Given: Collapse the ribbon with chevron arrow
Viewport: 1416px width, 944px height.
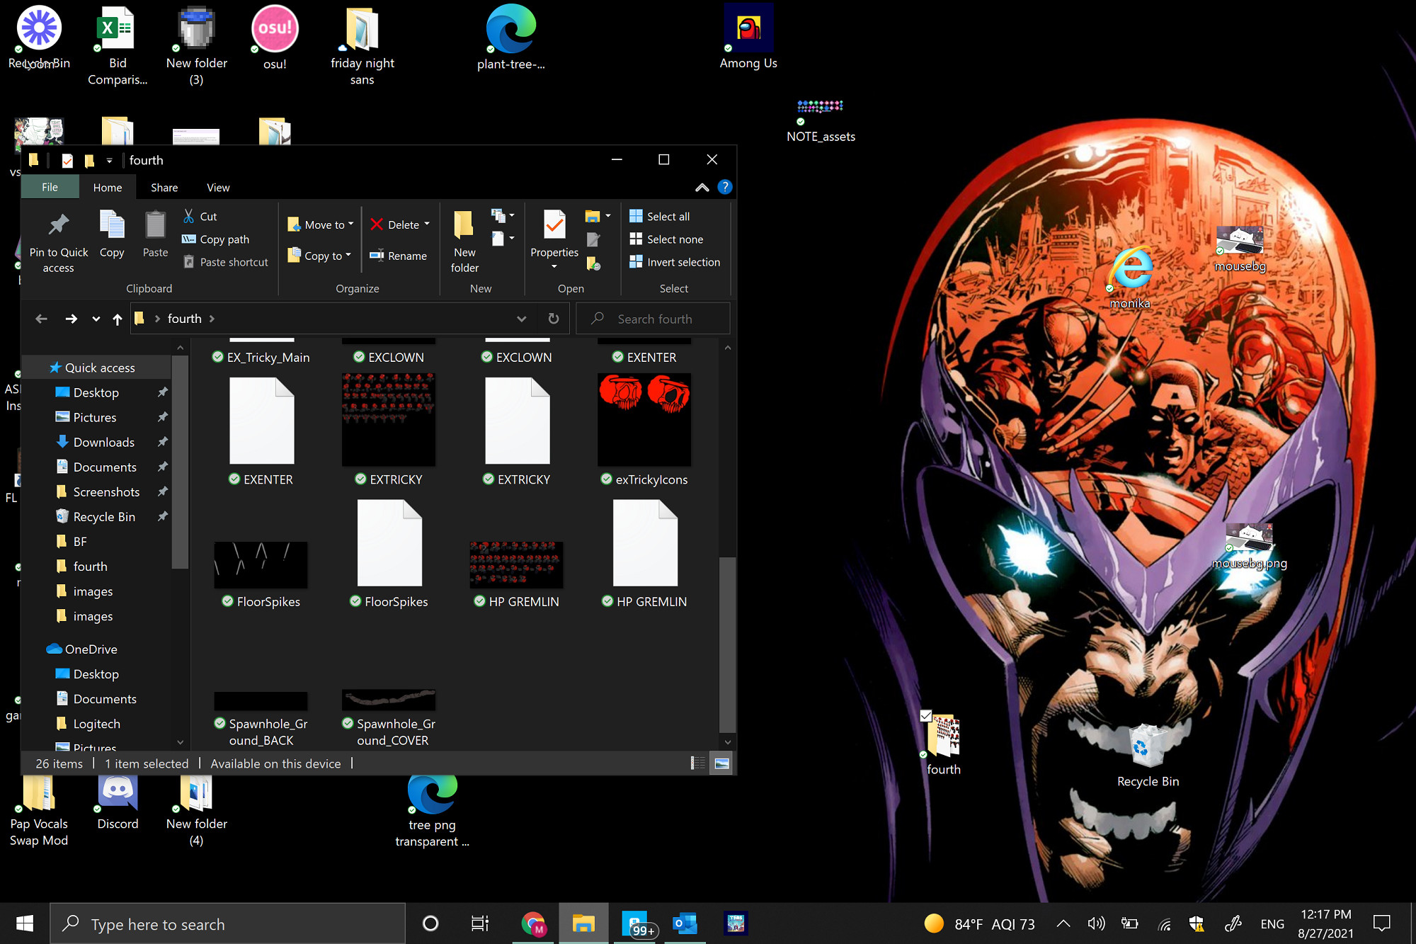Looking at the screenshot, I should click(702, 187).
